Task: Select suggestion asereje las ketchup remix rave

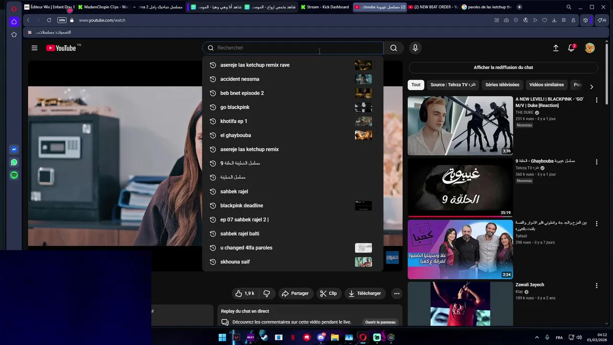Action: (293, 65)
